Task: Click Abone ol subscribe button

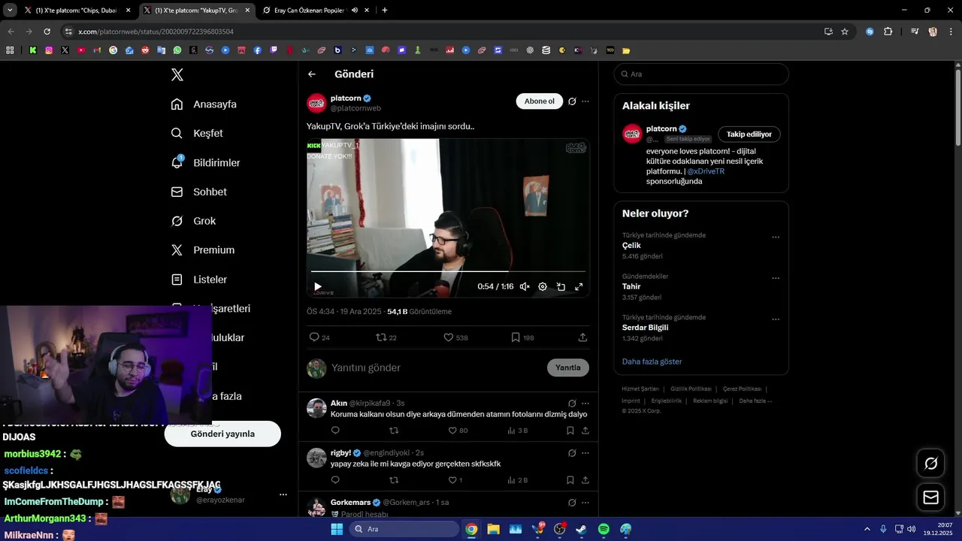Action: tap(540, 101)
